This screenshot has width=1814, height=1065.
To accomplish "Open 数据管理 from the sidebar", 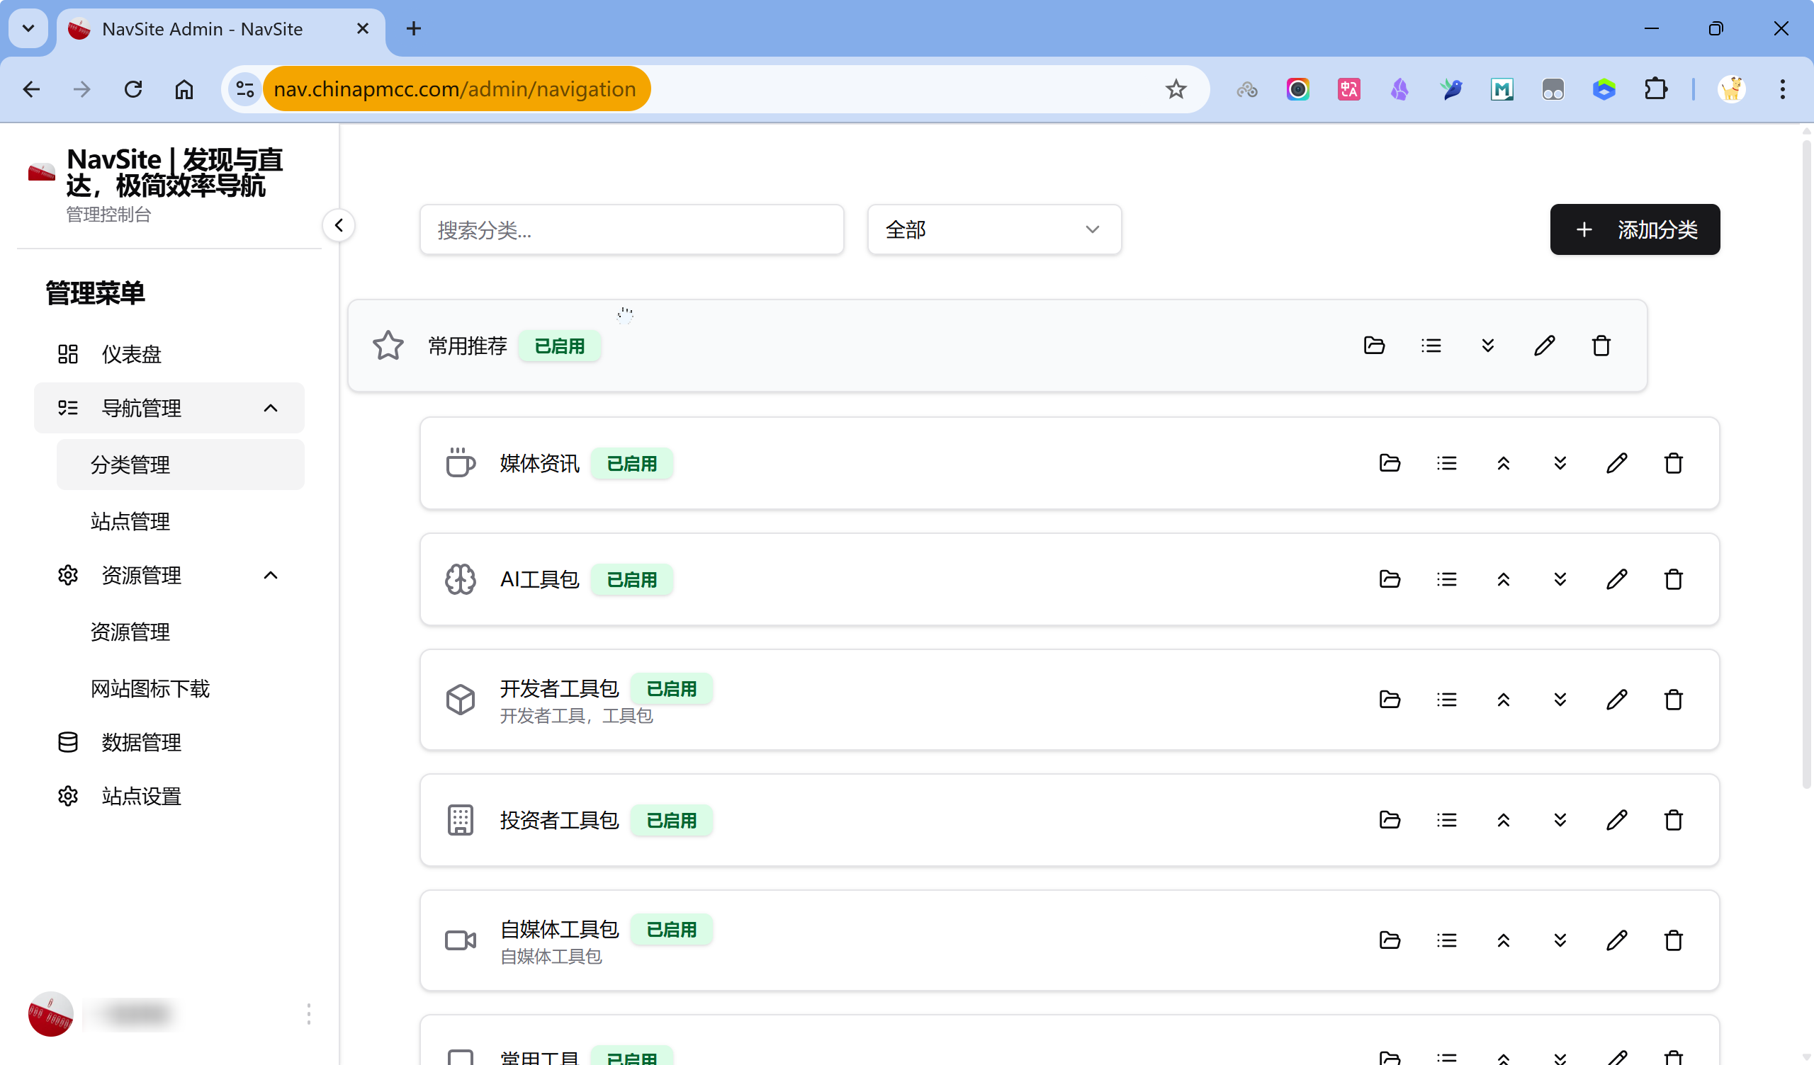I will 141,742.
